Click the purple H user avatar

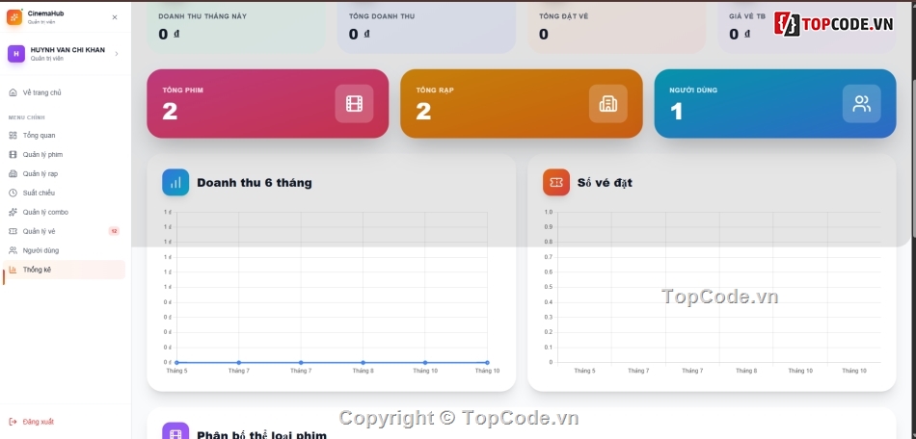pyautogui.click(x=15, y=54)
